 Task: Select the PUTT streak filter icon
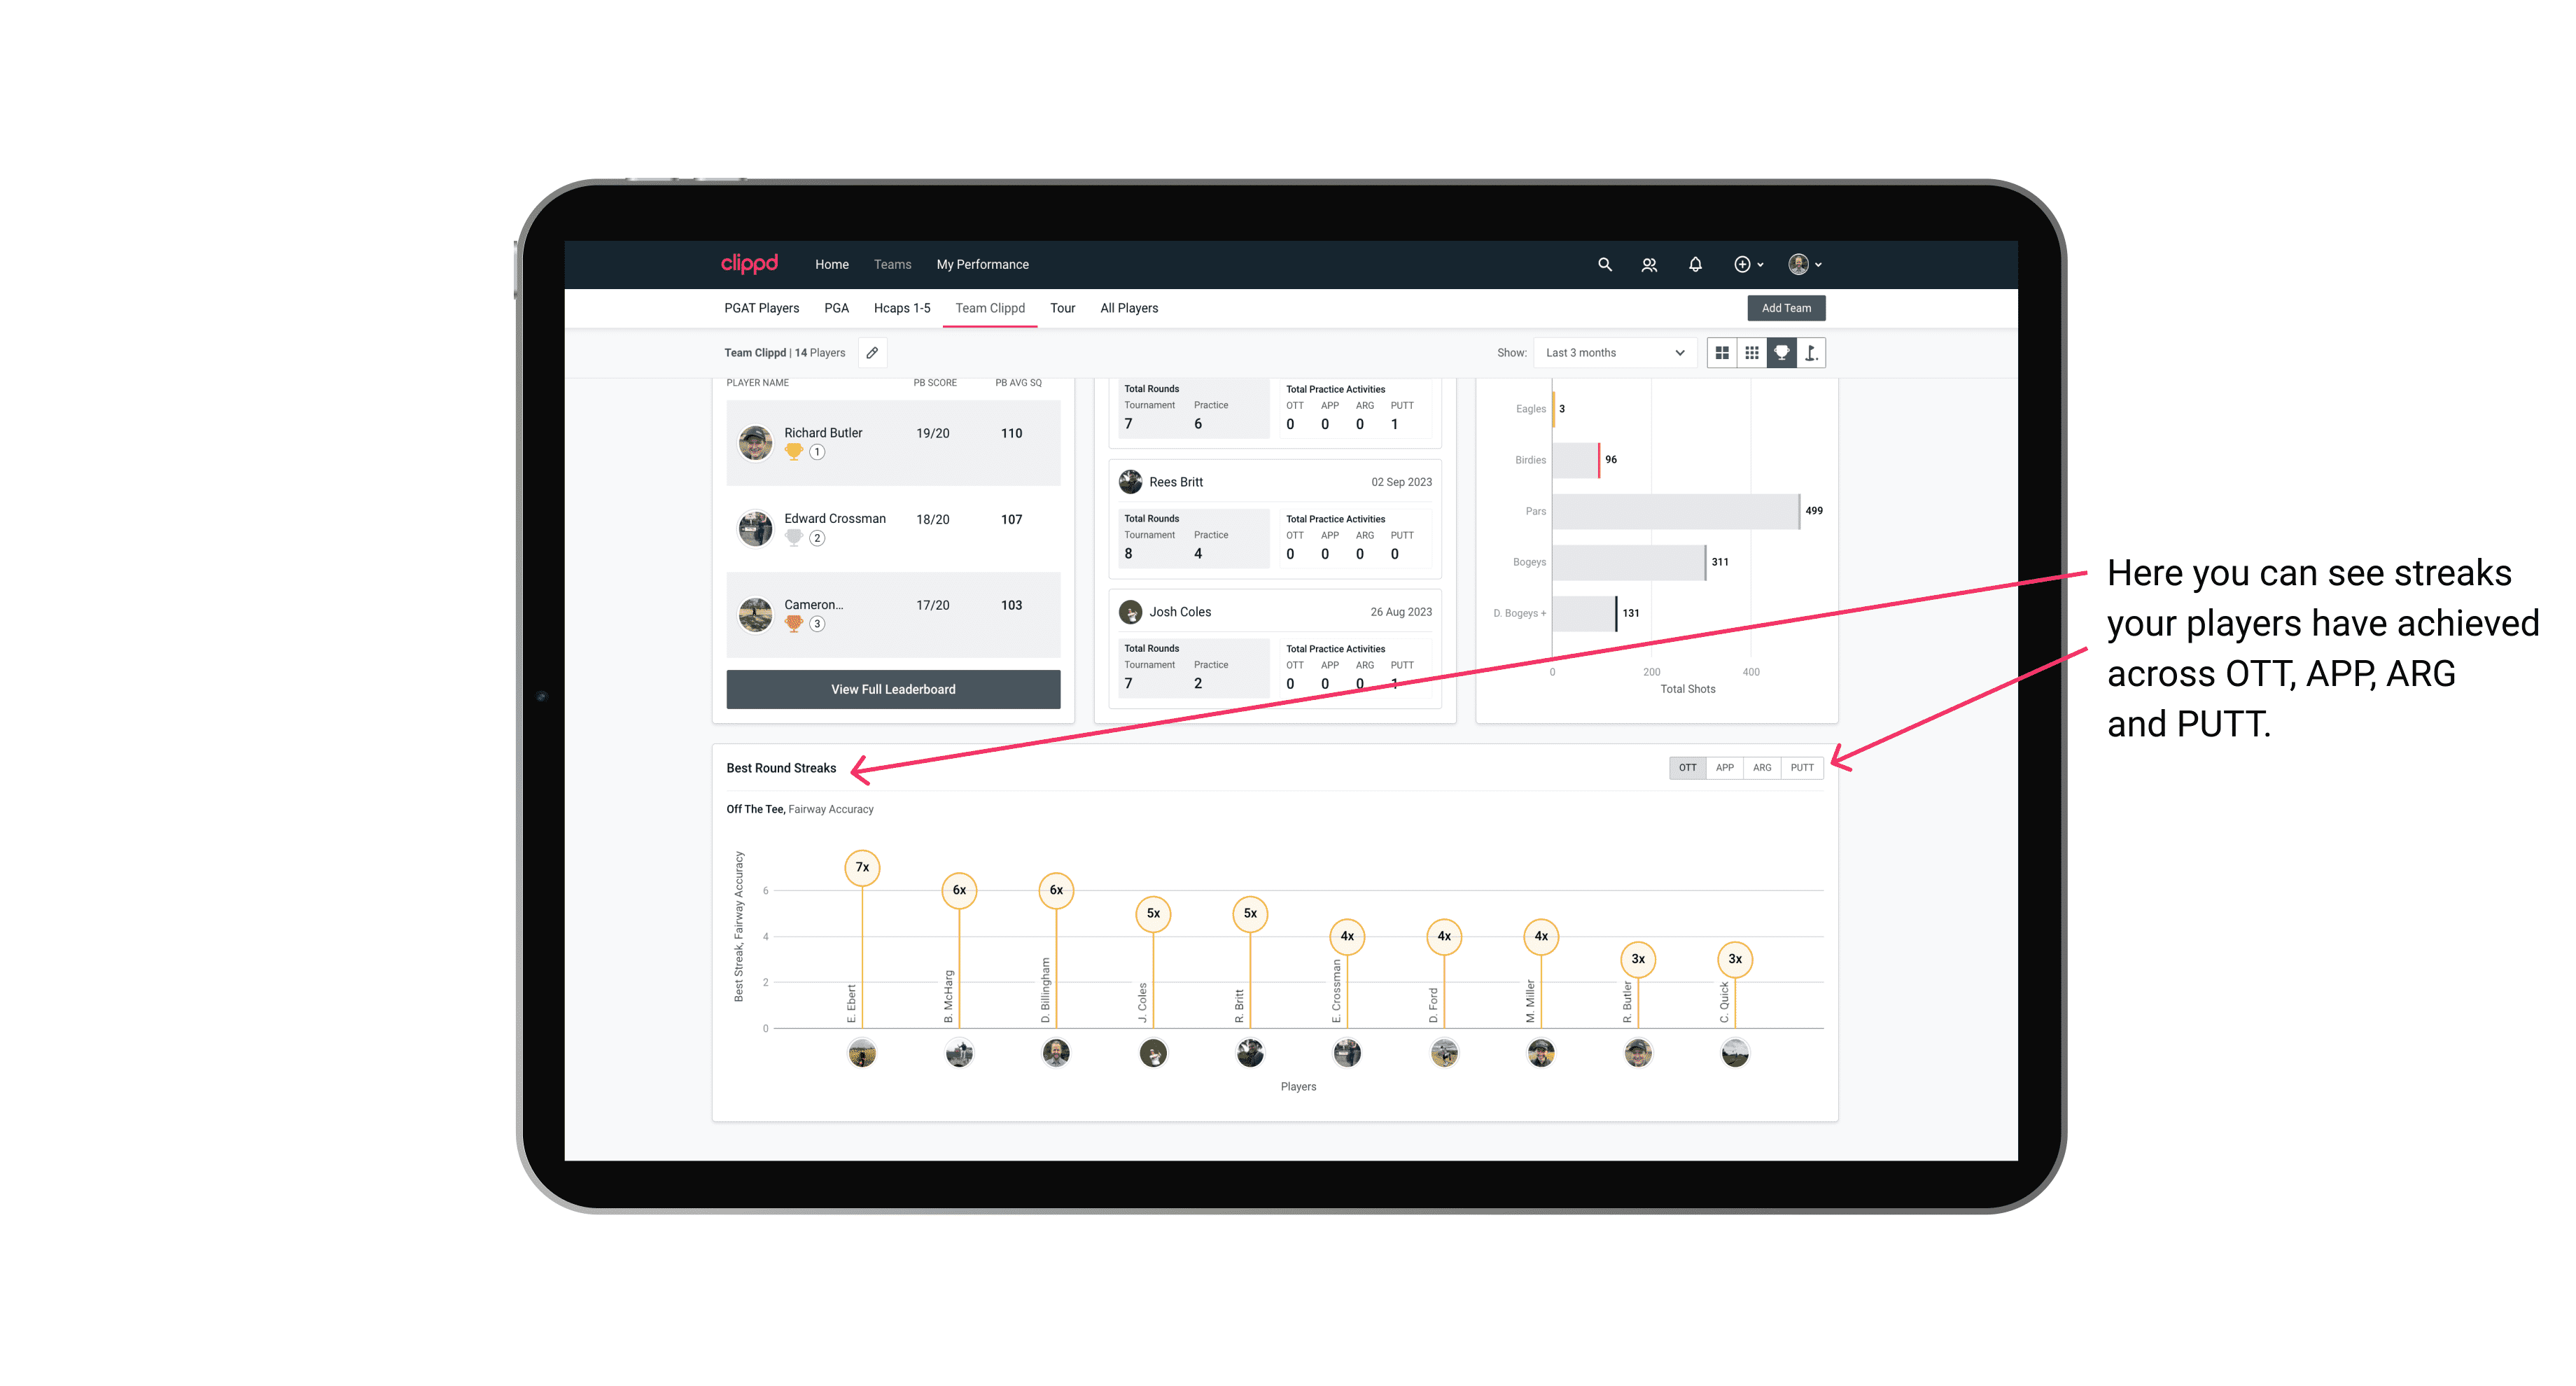tap(1803, 766)
